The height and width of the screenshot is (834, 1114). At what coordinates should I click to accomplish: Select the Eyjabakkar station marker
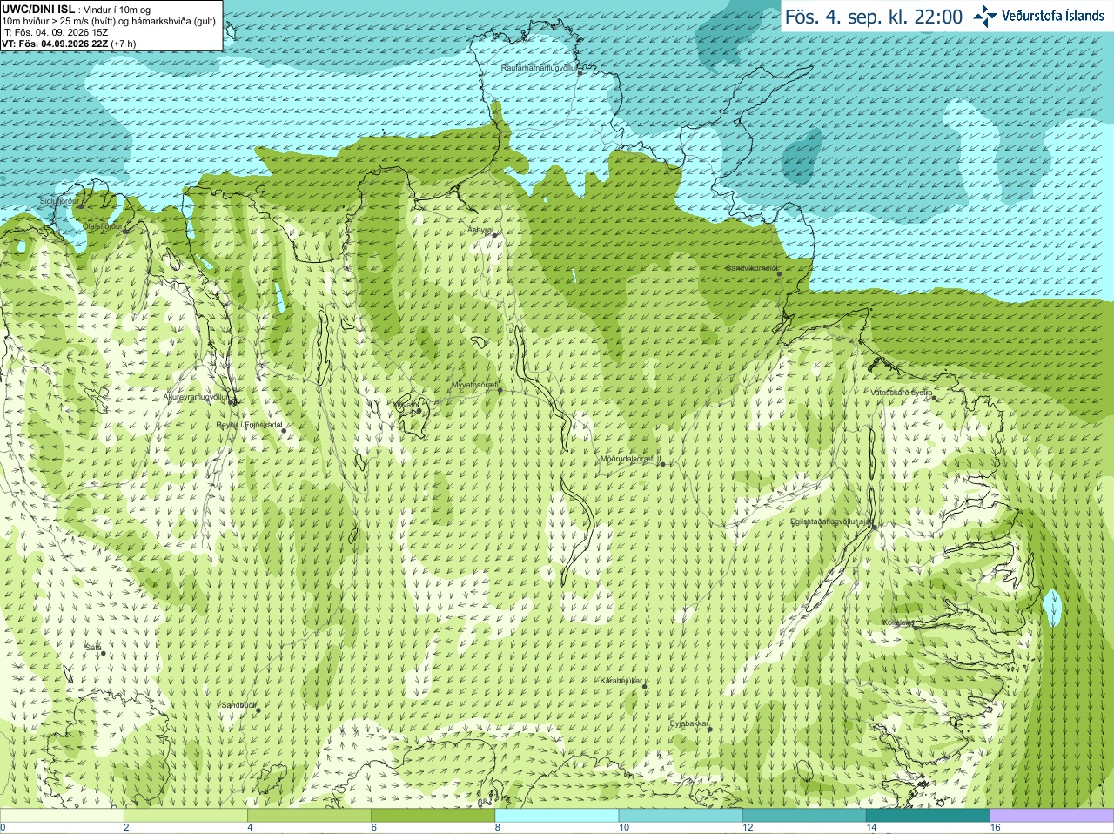pyautogui.click(x=710, y=729)
